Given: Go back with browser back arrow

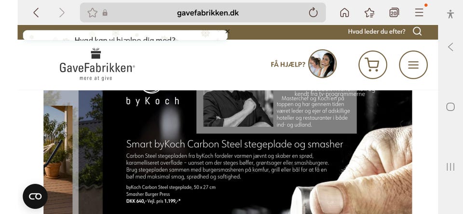Looking at the screenshot, I should coord(36,13).
